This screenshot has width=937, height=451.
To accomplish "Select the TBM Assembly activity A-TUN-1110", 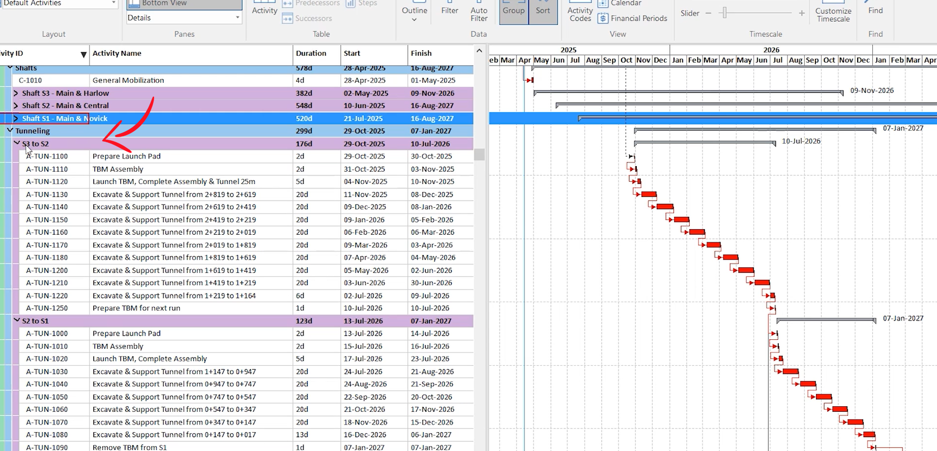I will [118, 169].
